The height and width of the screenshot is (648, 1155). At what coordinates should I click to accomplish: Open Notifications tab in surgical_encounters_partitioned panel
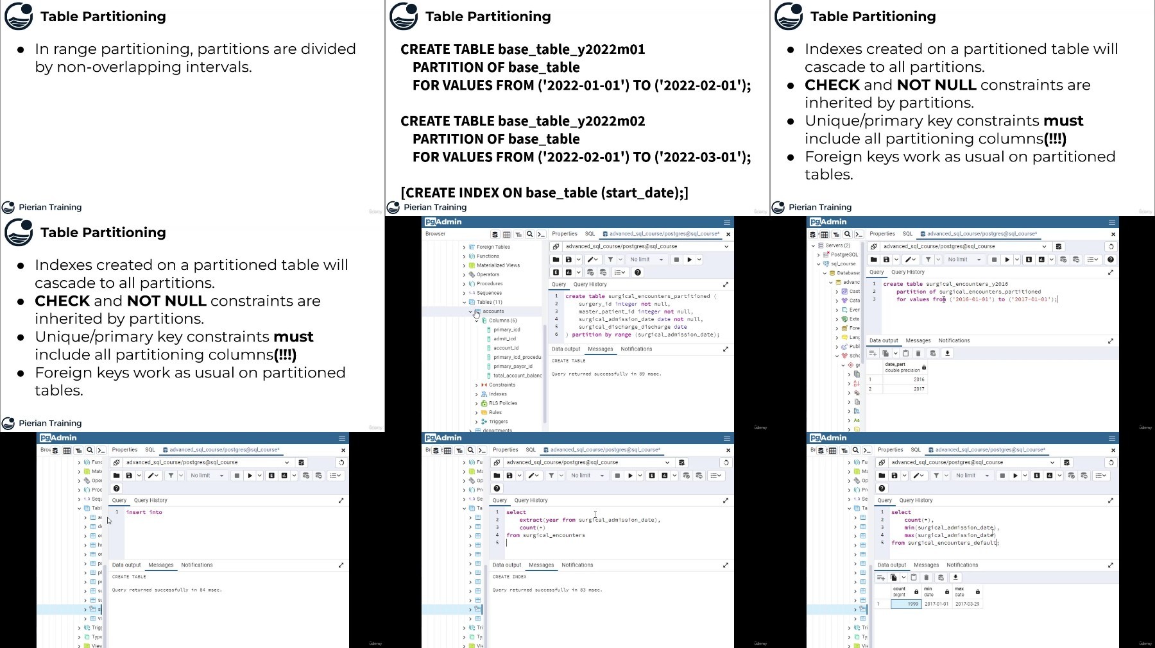click(637, 349)
